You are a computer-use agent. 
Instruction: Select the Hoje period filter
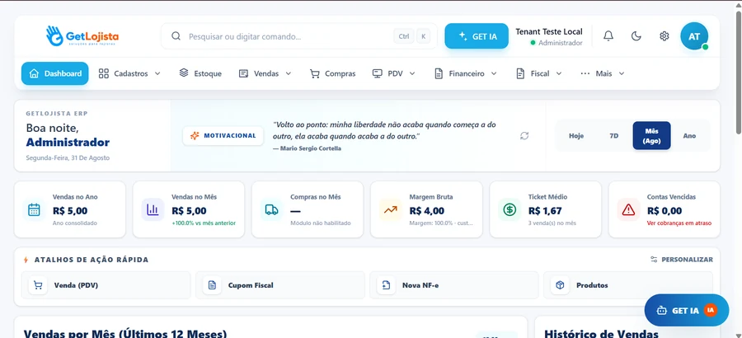(576, 136)
